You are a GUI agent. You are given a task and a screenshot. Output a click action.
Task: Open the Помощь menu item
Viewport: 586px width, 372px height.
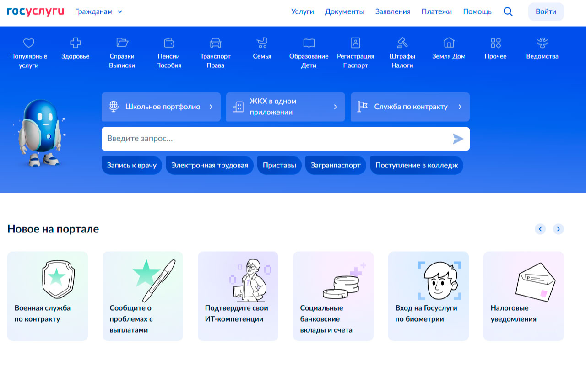click(477, 11)
